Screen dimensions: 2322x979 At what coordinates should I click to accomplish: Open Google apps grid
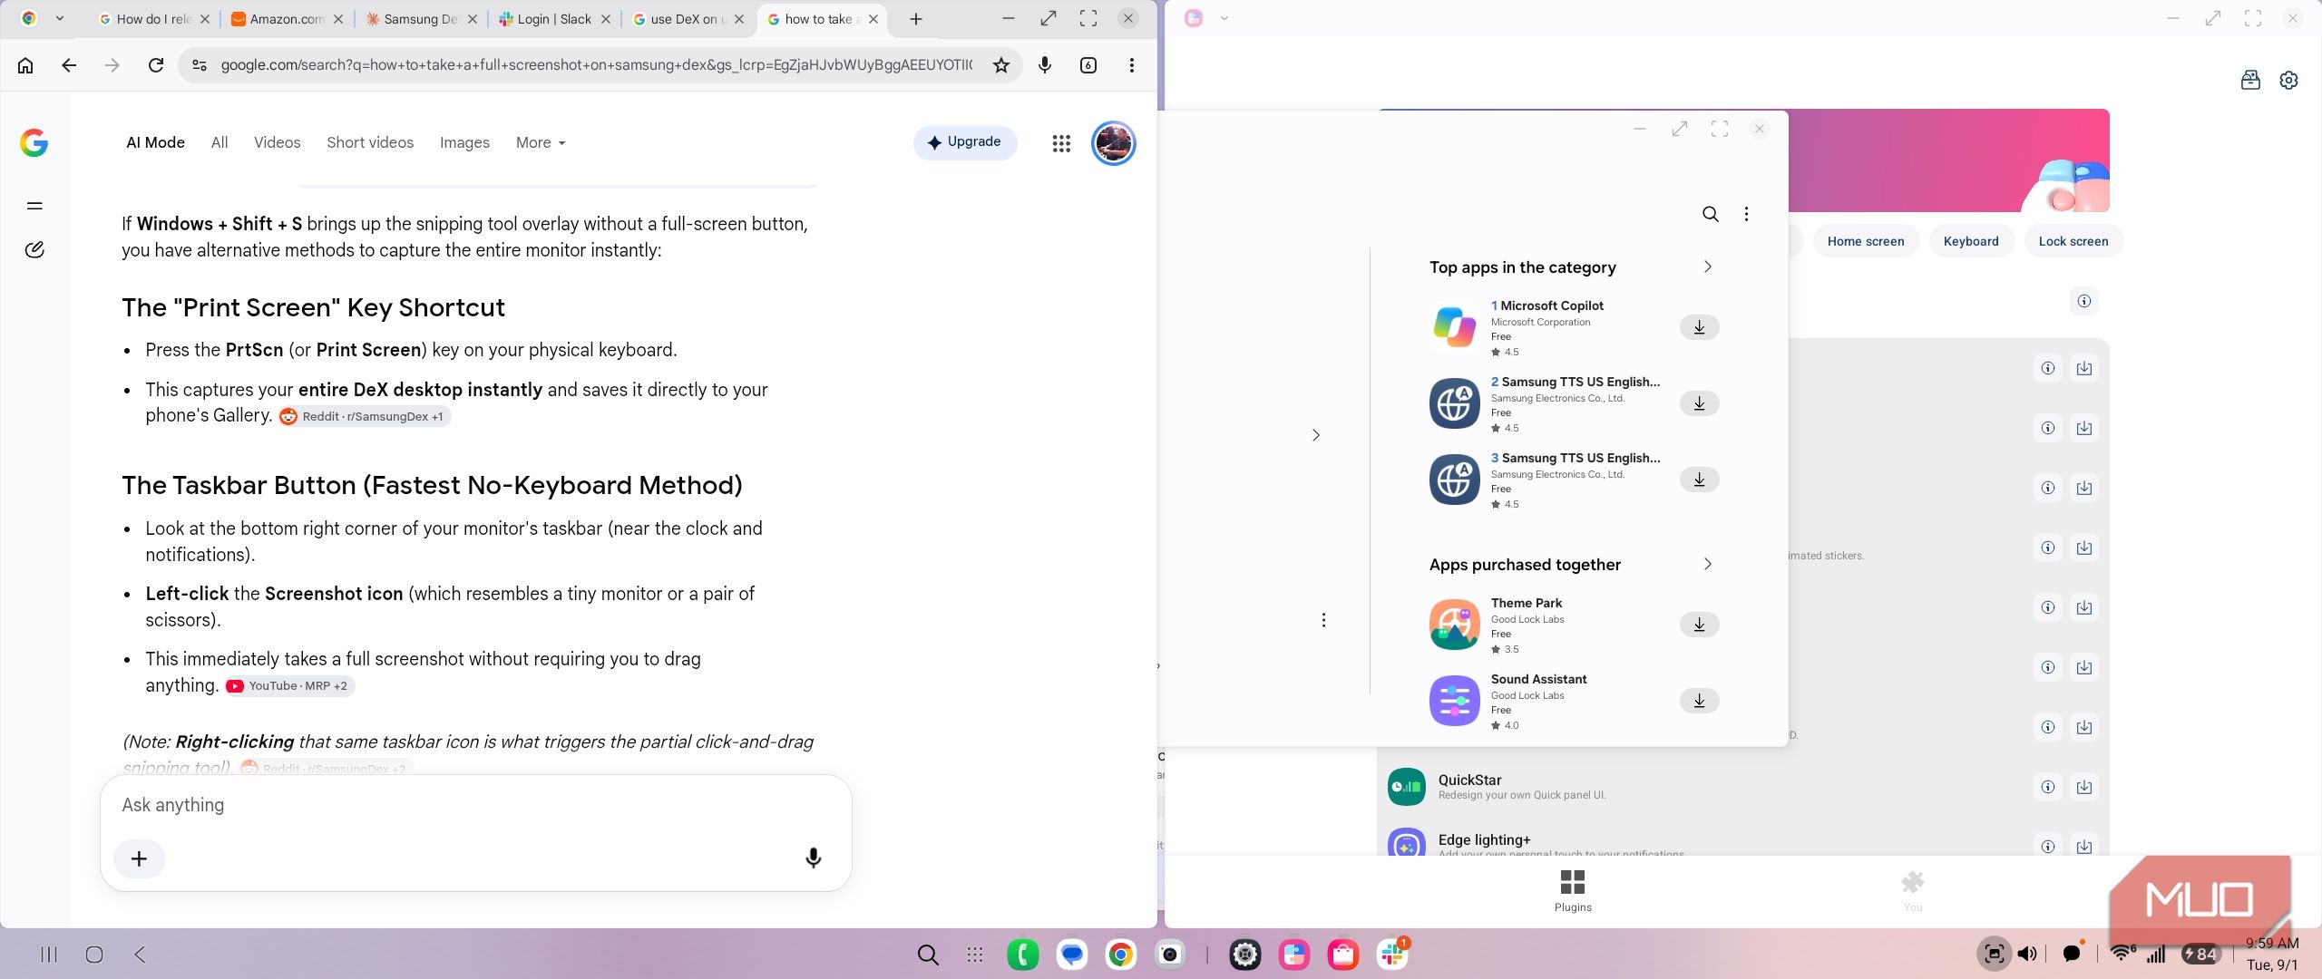coord(1061,143)
